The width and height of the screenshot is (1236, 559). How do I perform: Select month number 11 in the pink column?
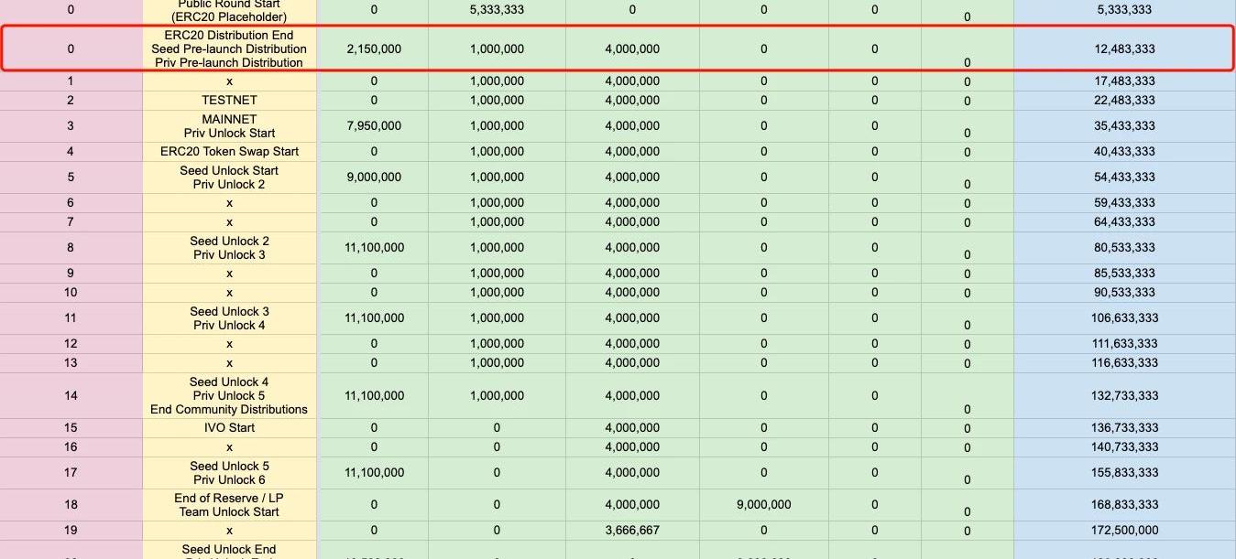coord(71,318)
